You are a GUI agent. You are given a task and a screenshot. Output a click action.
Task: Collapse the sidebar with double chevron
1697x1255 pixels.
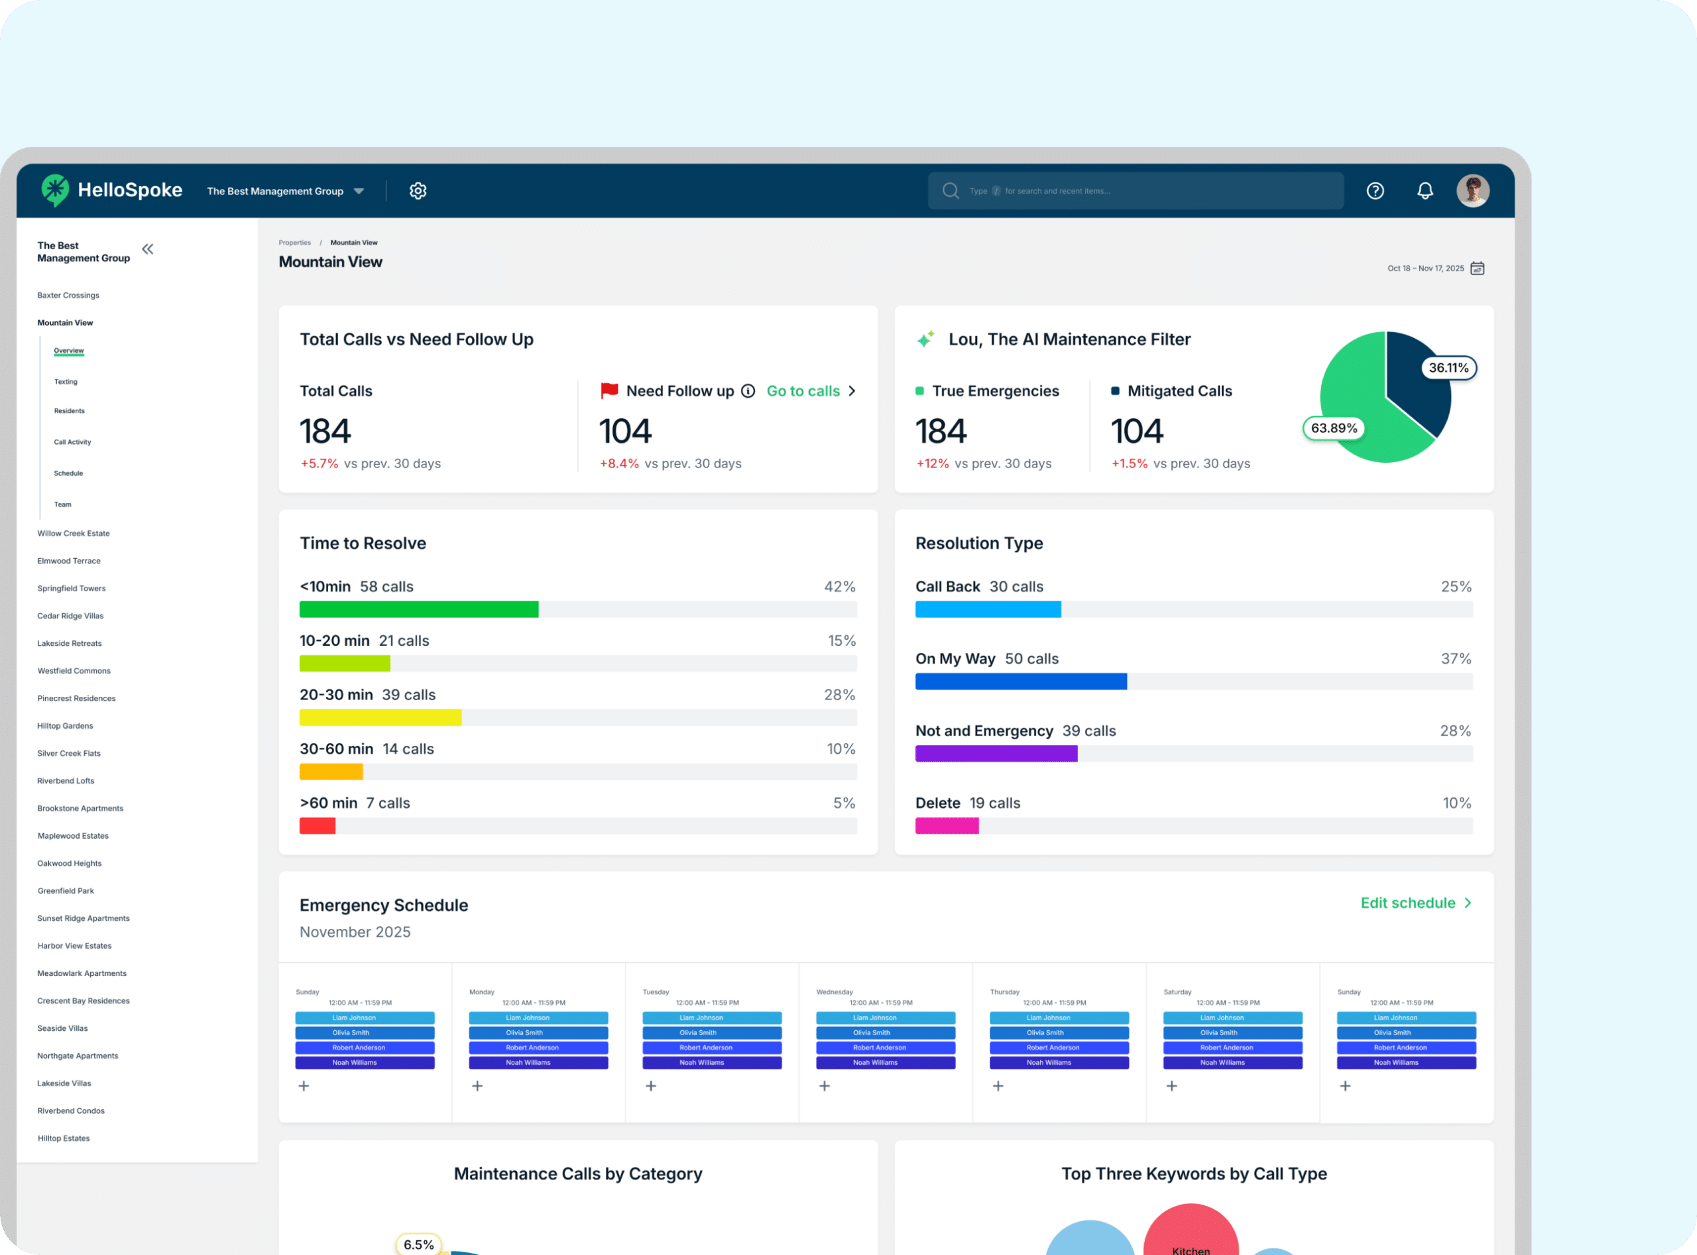[147, 249]
